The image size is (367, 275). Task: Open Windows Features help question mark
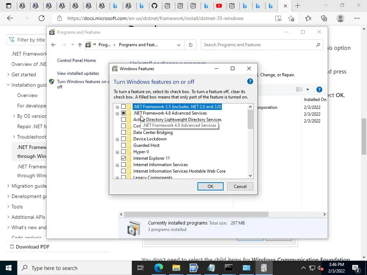[250, 81]
